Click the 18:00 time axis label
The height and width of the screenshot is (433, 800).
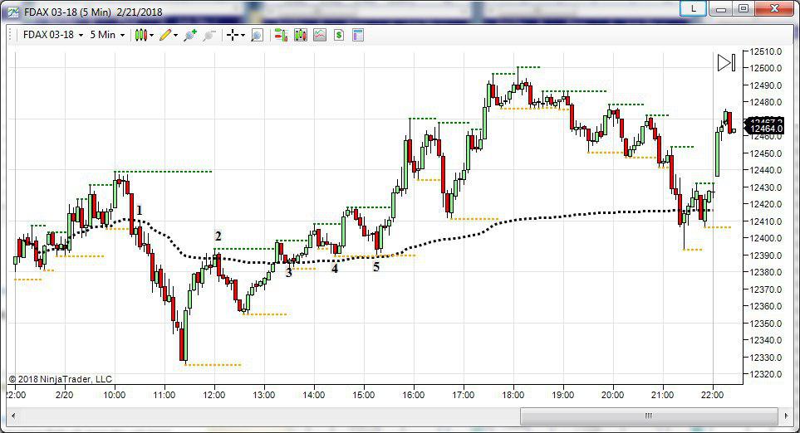click(513, 395)
